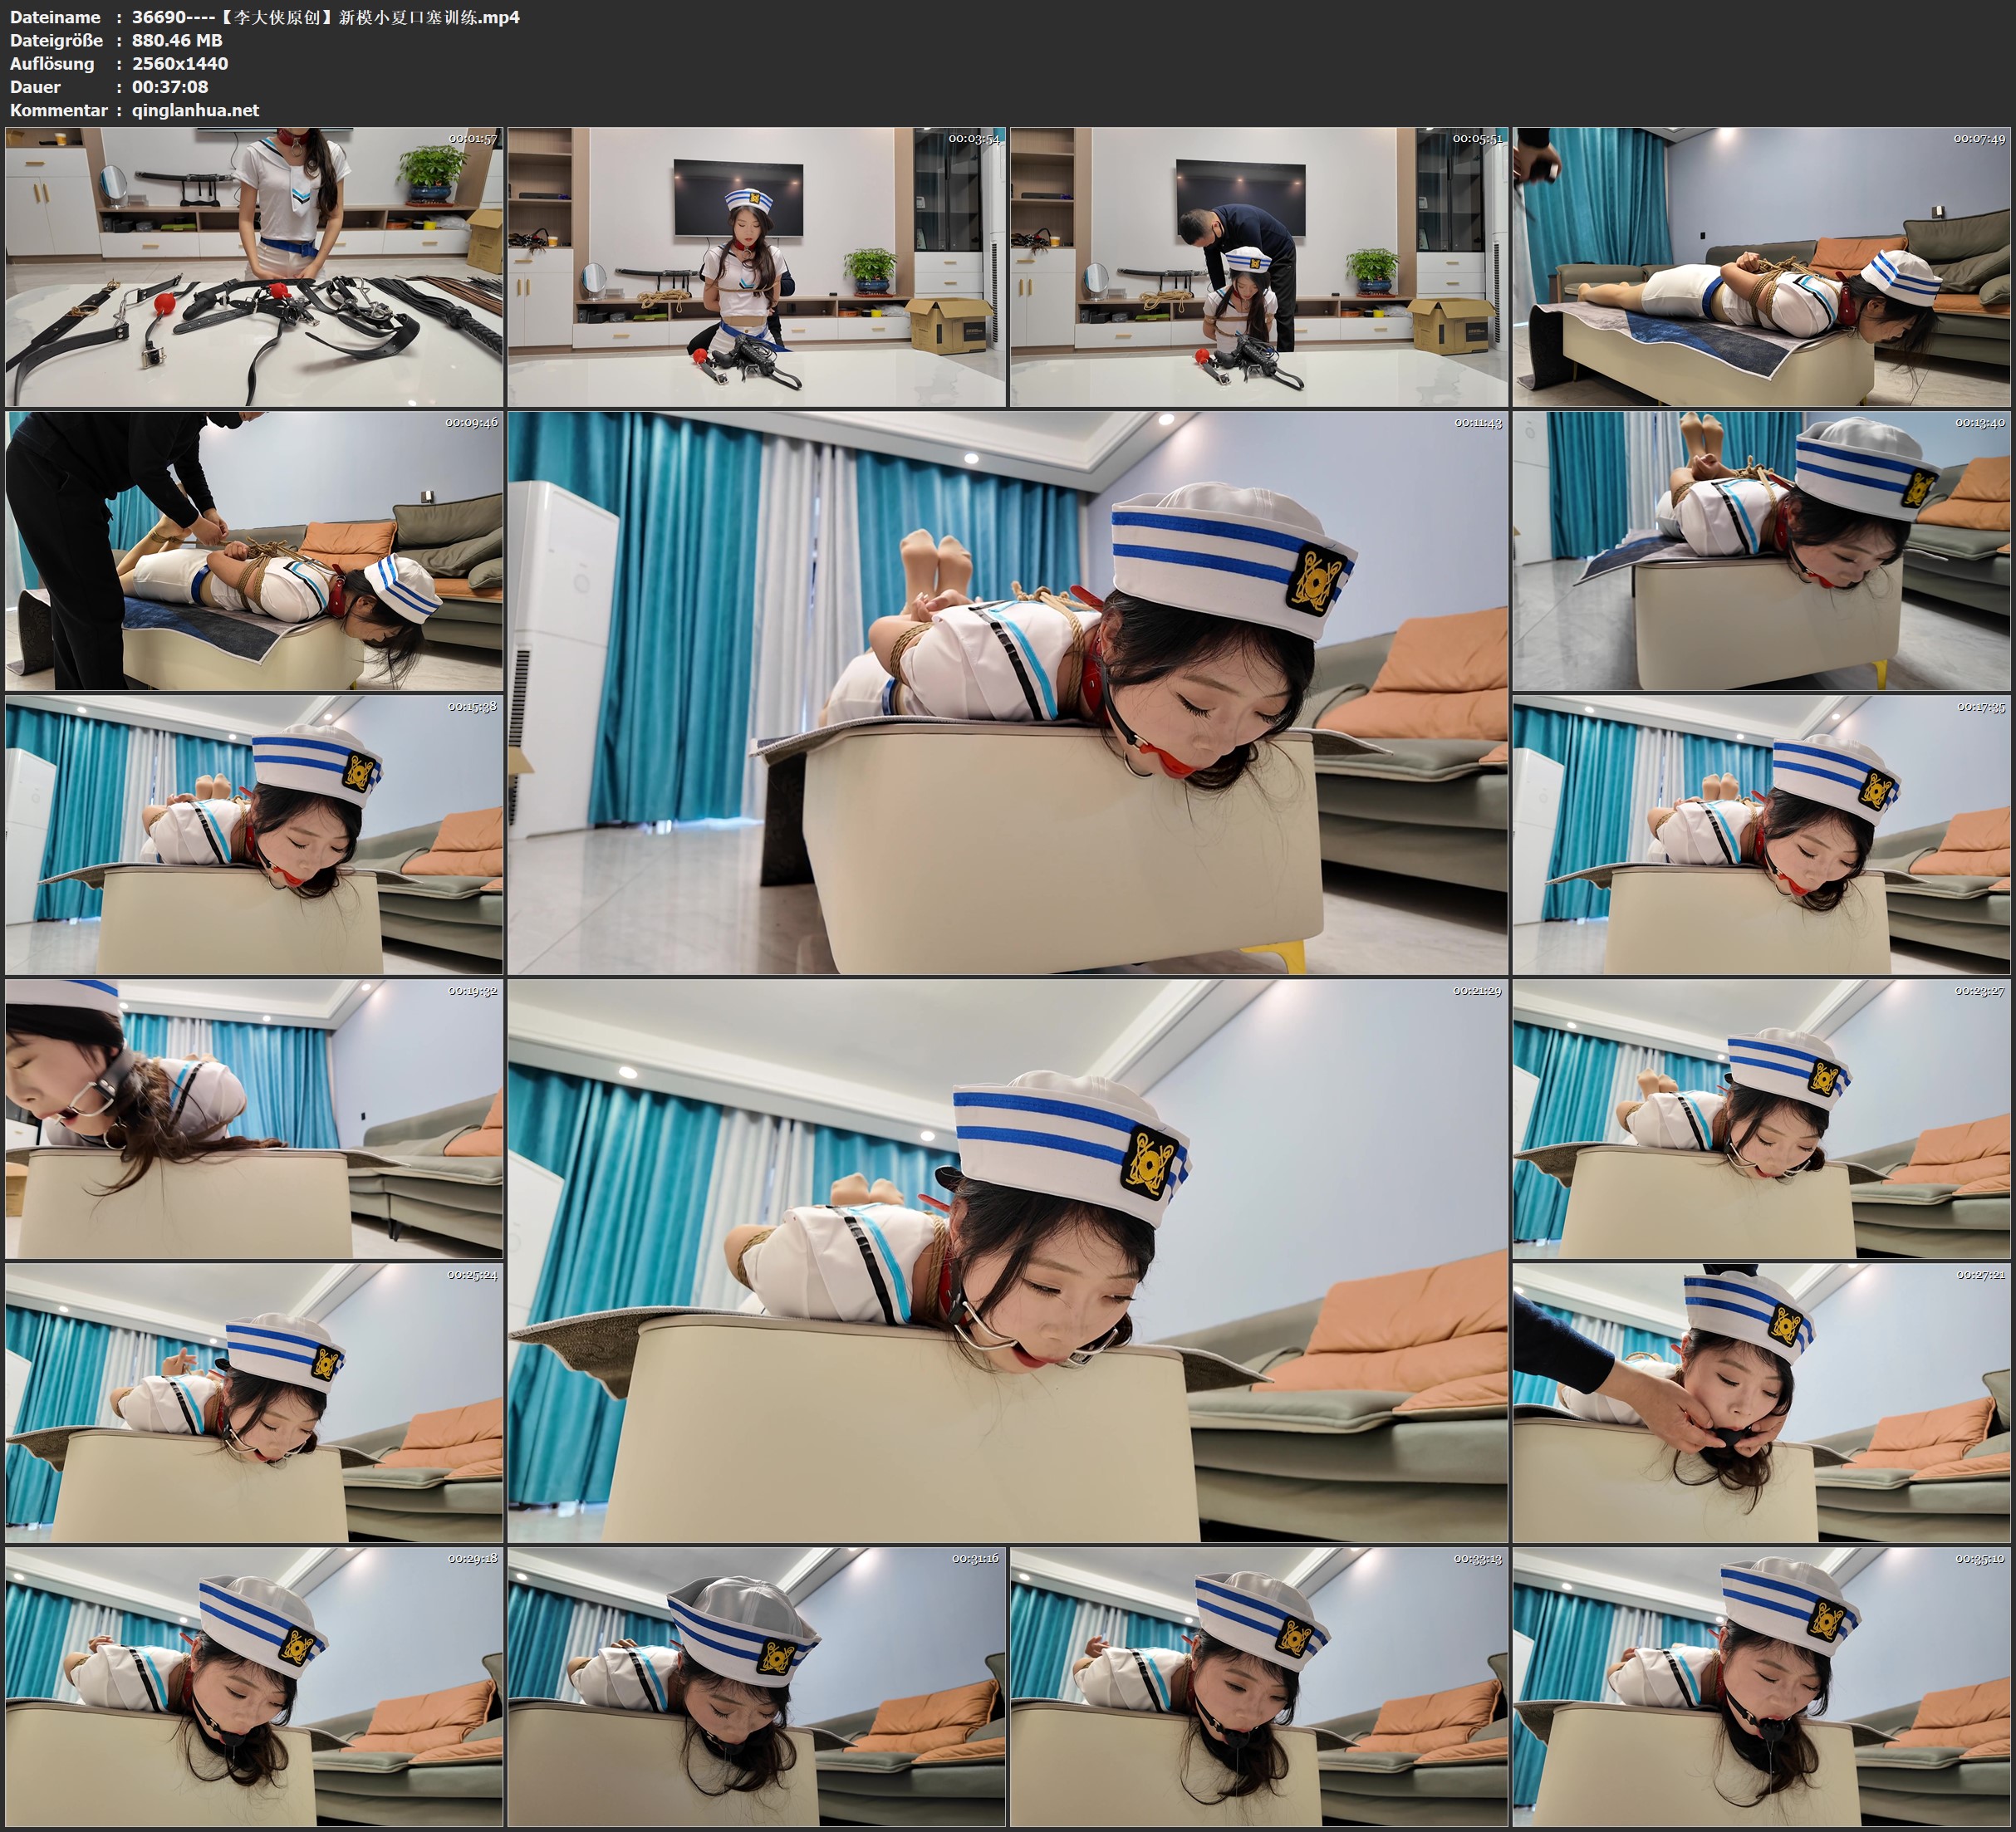Click the frame at 00:29:18
This screenshot has width=2016, height=1832.
254,1686
